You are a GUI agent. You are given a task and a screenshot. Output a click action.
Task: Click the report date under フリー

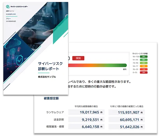[x=11, y=21]
